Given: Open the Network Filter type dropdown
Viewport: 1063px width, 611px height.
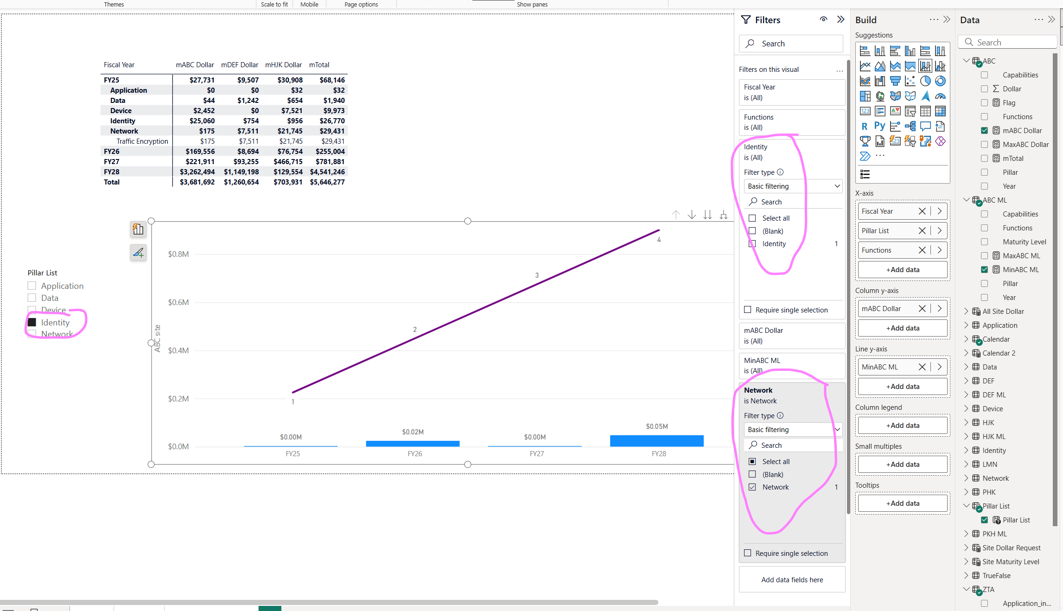Looking at the screenshot, I should (793, 429).
